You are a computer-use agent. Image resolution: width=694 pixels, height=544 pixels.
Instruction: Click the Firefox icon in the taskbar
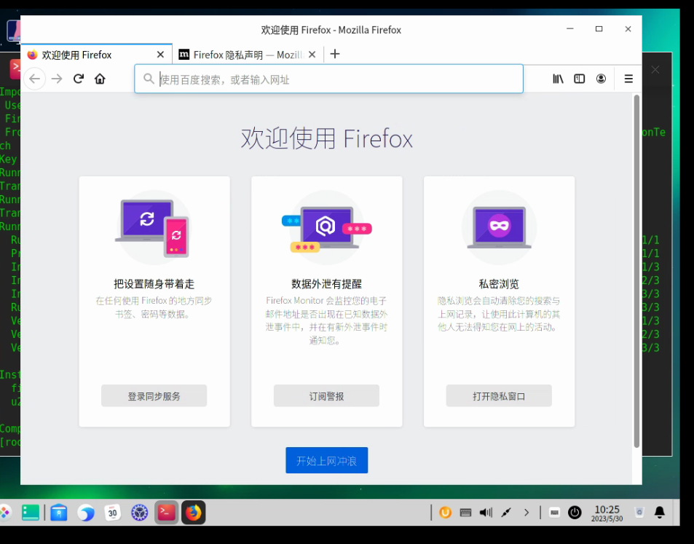pyautogui.click(x=193, y=513)
